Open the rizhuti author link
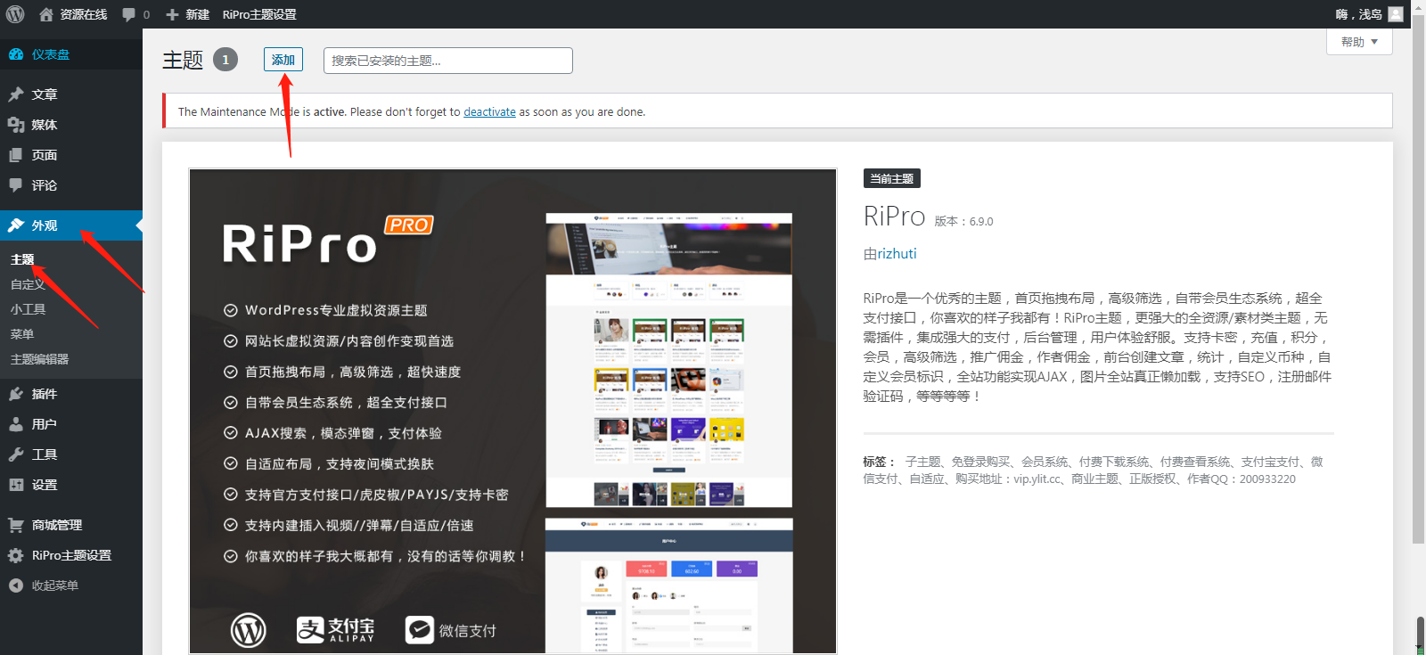Viewport: 1426px width, 655px height. point(897,254)
